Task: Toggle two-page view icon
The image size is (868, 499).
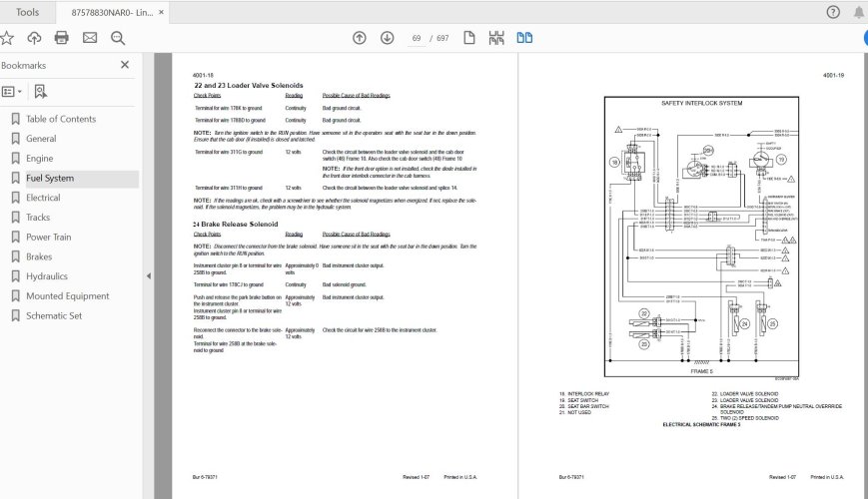Action: (524, 38)
